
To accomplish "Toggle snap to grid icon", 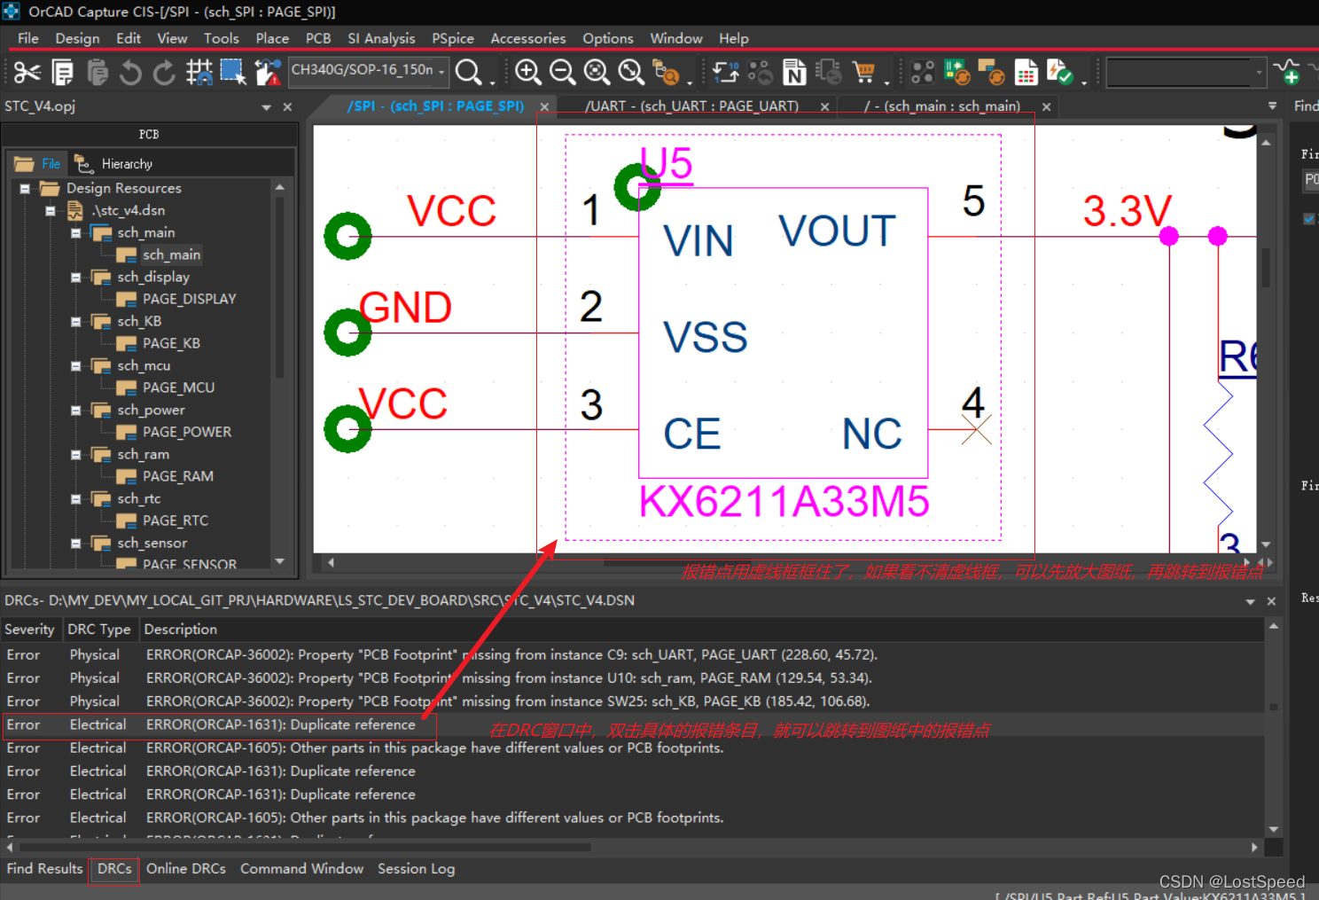I will [x=199, y=72].
